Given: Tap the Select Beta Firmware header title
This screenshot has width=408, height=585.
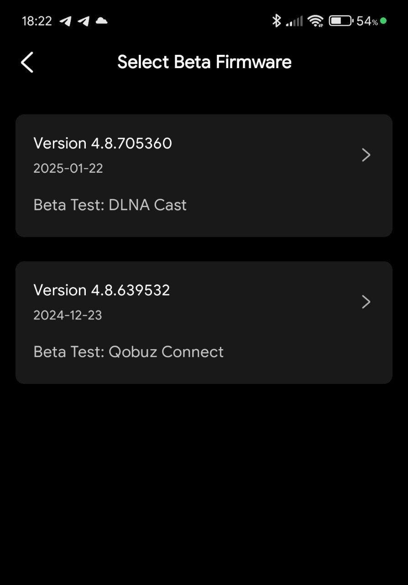Looking at the screenshot, I should [x=204, y=62].
